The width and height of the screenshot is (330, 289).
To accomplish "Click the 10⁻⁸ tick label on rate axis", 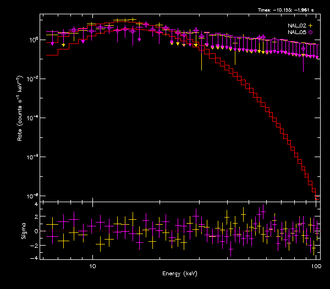I will click(32, 196).
